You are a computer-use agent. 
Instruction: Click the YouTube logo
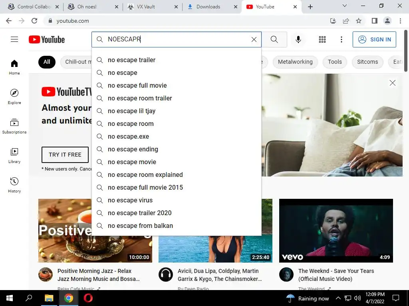[x=47, y=39]
